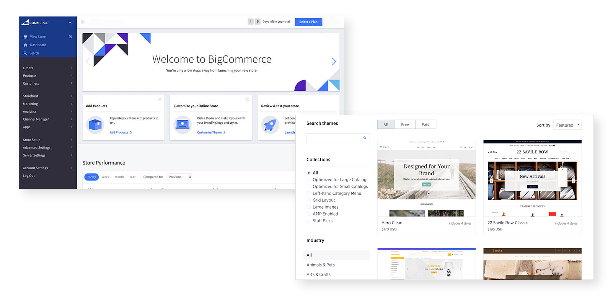Select Week in Store Performance
The height and width of the screenshot is (299, 613).
105,177
